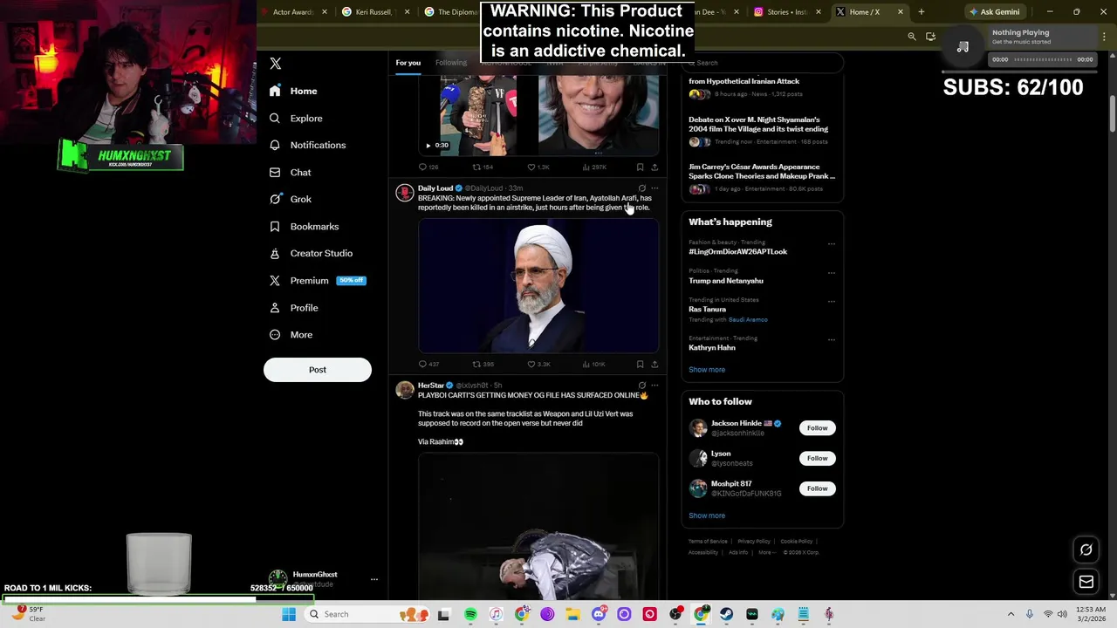This screenshot has width=1117, height=628.
Task: Open Grok explain on the Daily Loud post
Action: tap(641, 188)
